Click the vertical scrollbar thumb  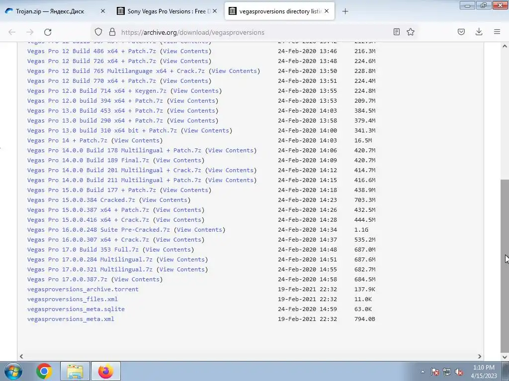(505, 266)
